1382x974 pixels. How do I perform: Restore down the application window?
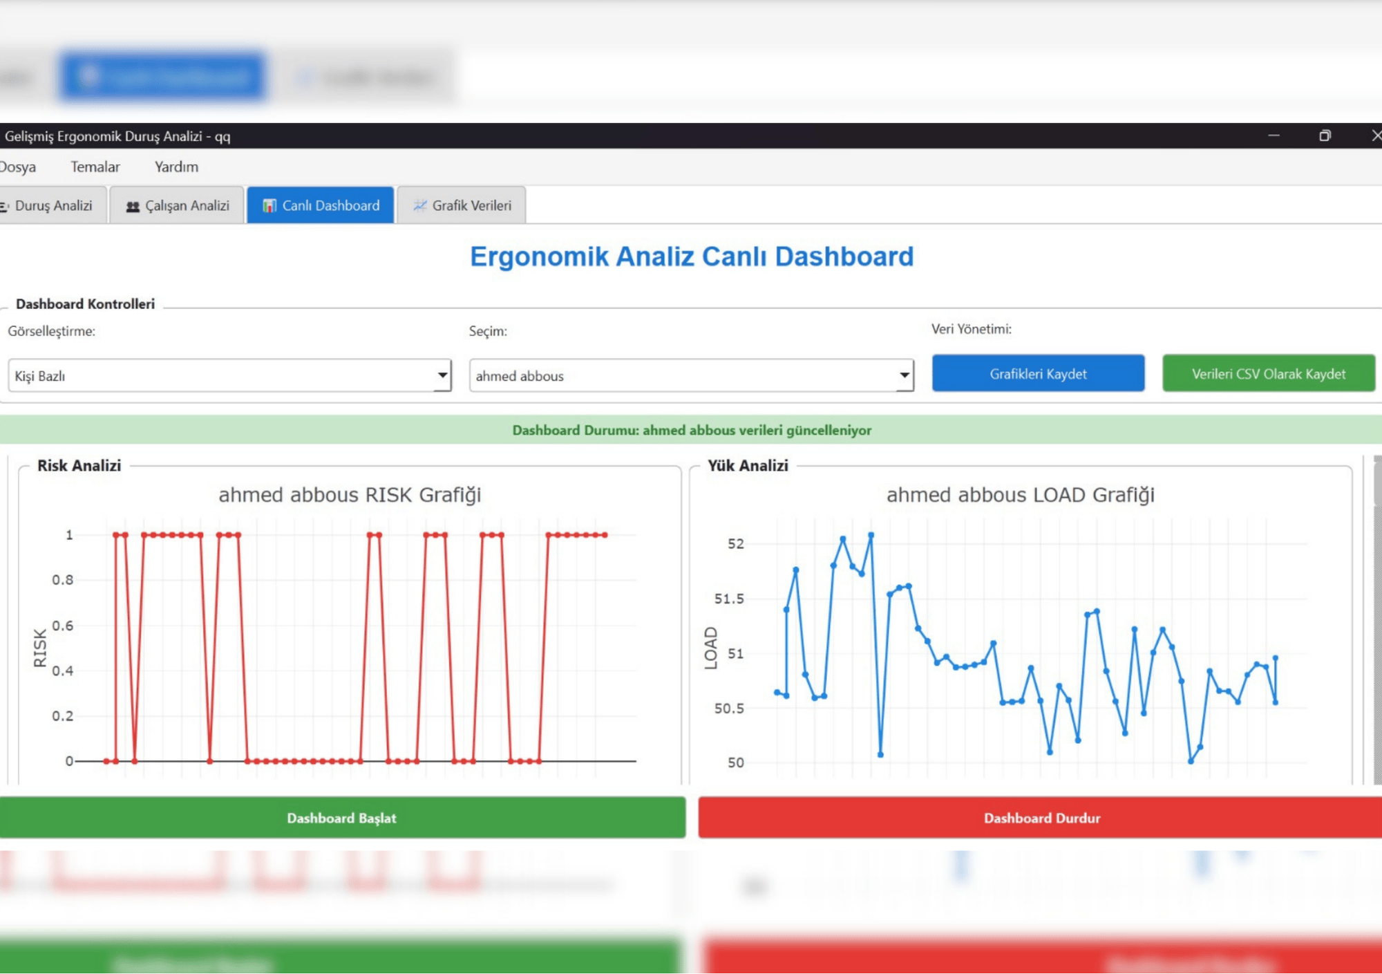tap(1325, 135)
